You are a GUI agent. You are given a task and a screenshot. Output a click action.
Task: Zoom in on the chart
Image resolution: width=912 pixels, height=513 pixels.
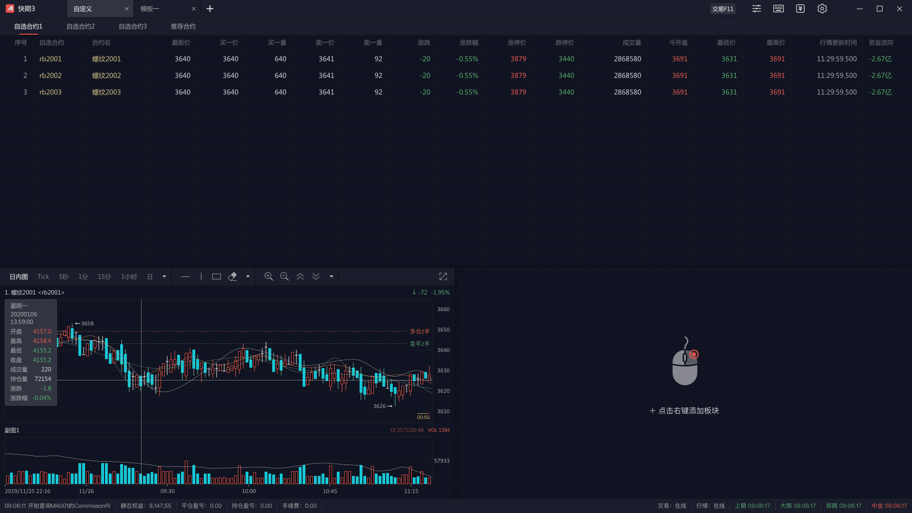coord(269,276)
